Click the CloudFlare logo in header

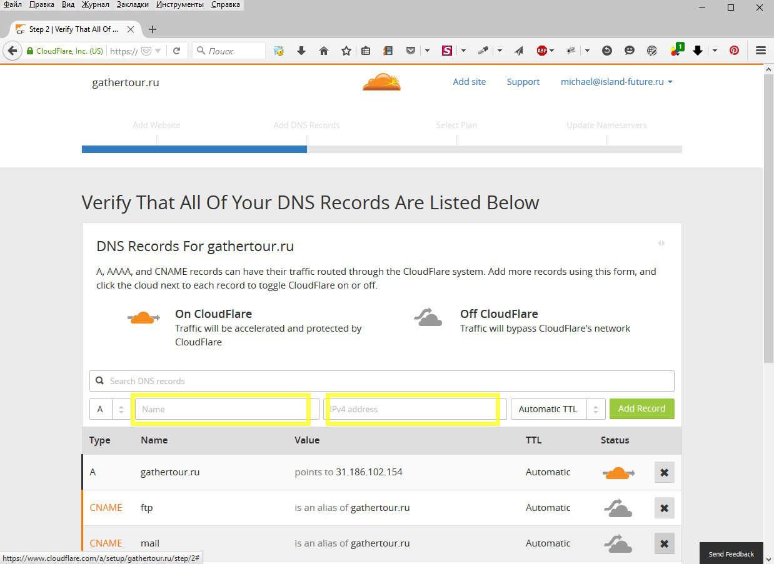coord(381,82)
